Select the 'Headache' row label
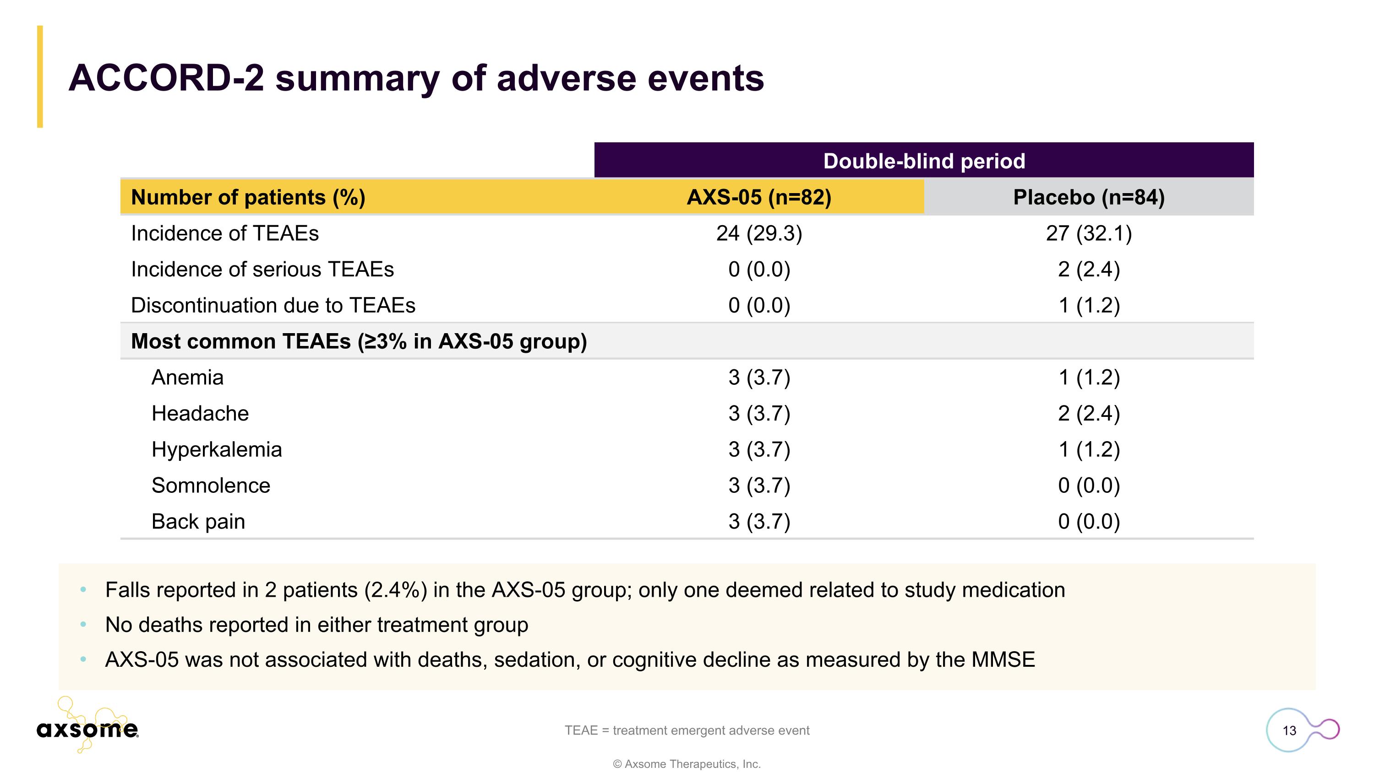 pos(200,413)
